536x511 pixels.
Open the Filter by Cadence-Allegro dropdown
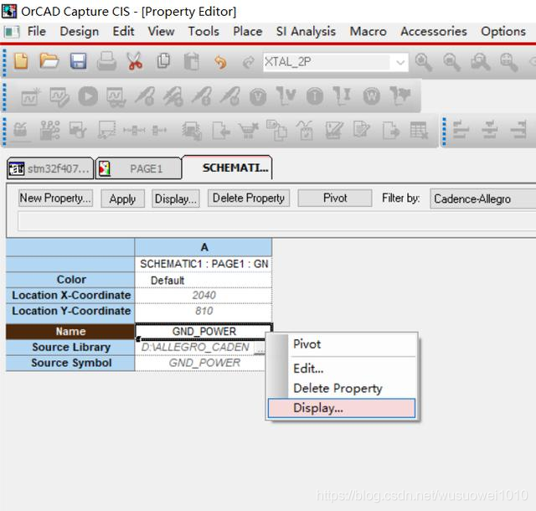pyautogui.click(x=482, y=199)
